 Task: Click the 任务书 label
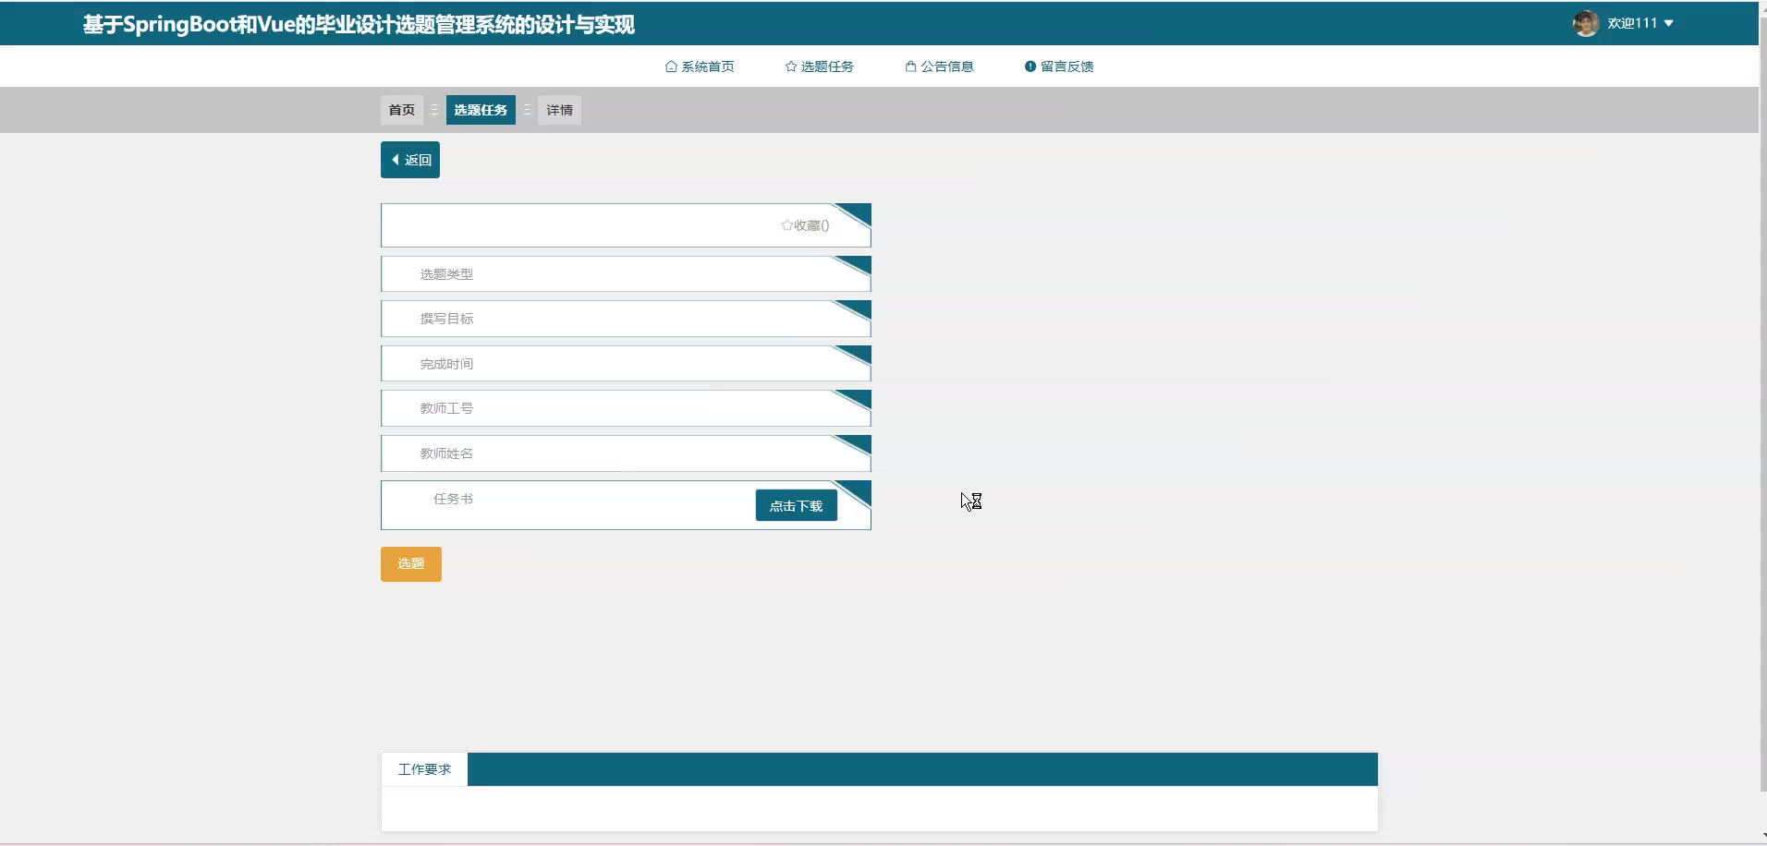453,499
